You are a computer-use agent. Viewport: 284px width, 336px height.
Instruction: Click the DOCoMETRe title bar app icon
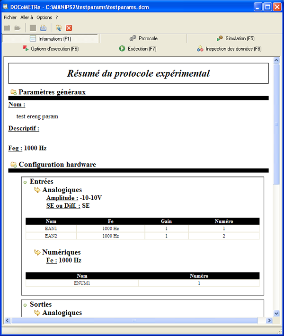5,7
